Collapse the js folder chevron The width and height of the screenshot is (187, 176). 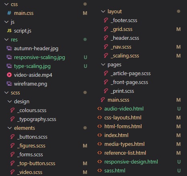tap(6, 22)
